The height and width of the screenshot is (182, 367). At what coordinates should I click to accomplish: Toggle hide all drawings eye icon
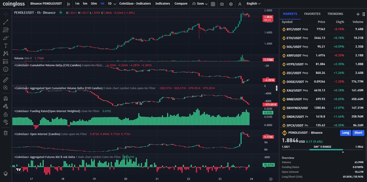[x=6, y=122]
